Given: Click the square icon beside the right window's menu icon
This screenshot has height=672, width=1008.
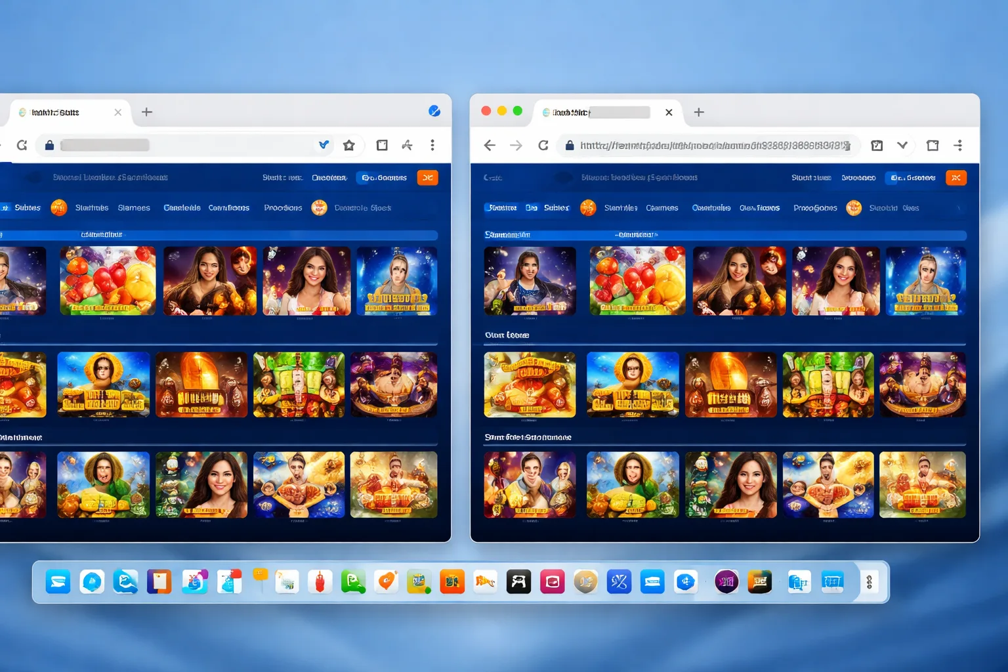Looking at the screenshot, I should [x=933, y=145].
